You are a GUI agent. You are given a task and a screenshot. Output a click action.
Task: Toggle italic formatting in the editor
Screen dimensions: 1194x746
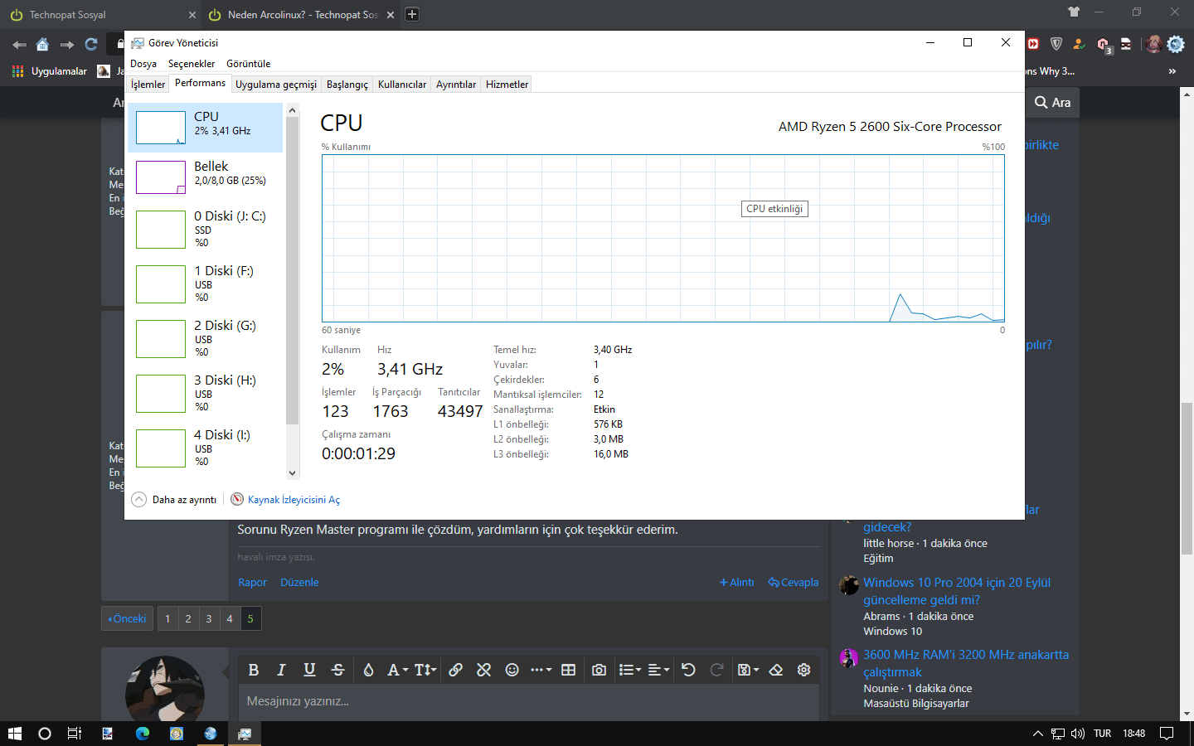coord(281,670)
